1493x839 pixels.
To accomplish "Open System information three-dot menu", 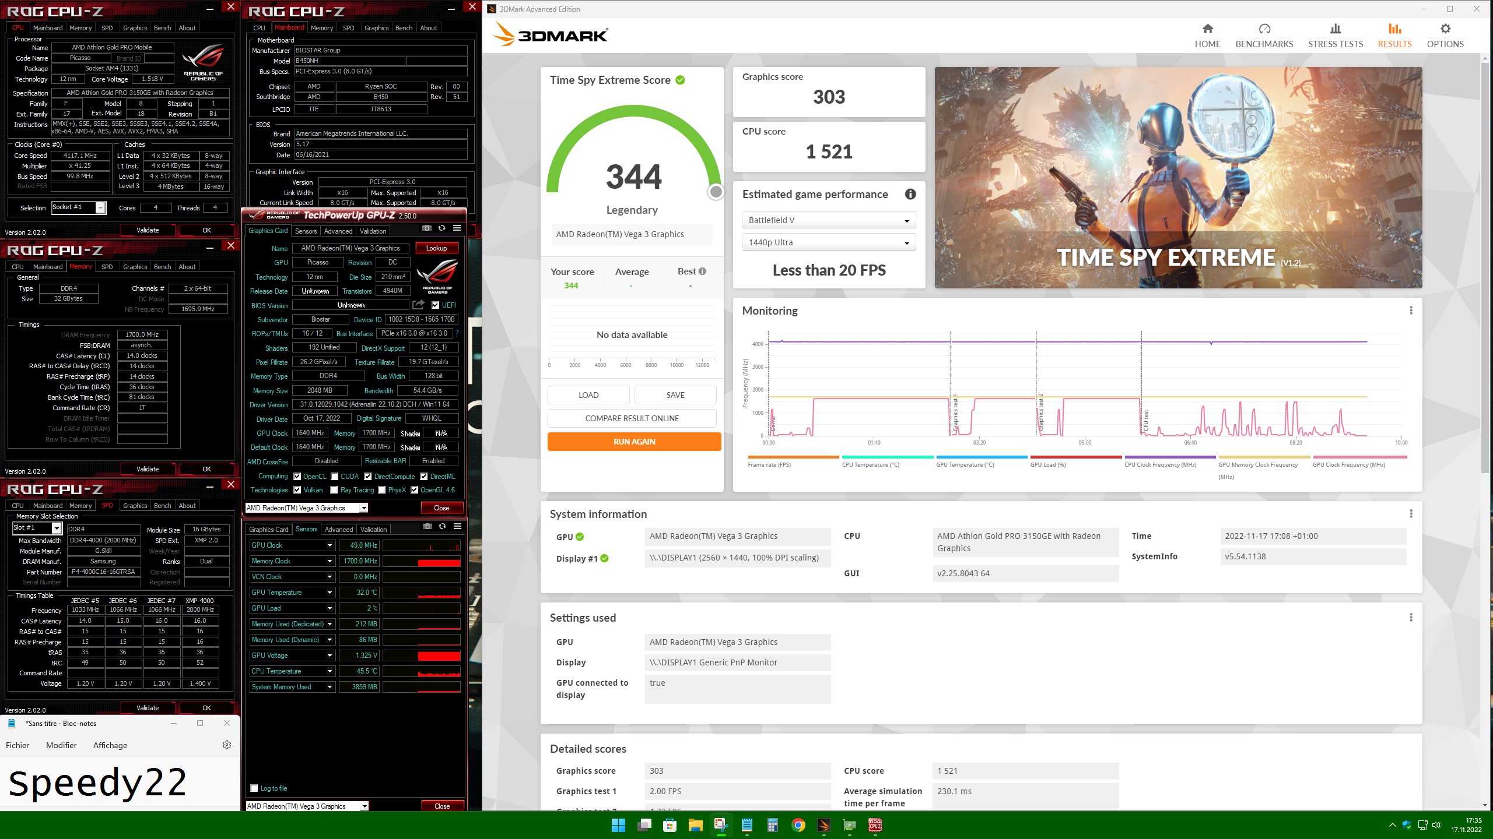I will [1411, 514].
